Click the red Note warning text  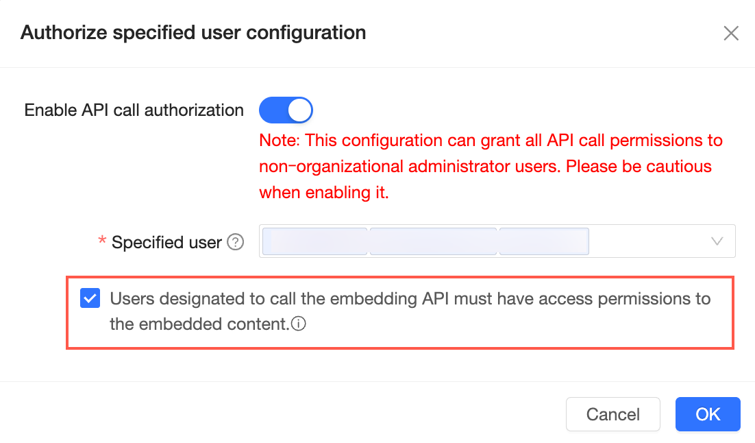tap(491, 167)
